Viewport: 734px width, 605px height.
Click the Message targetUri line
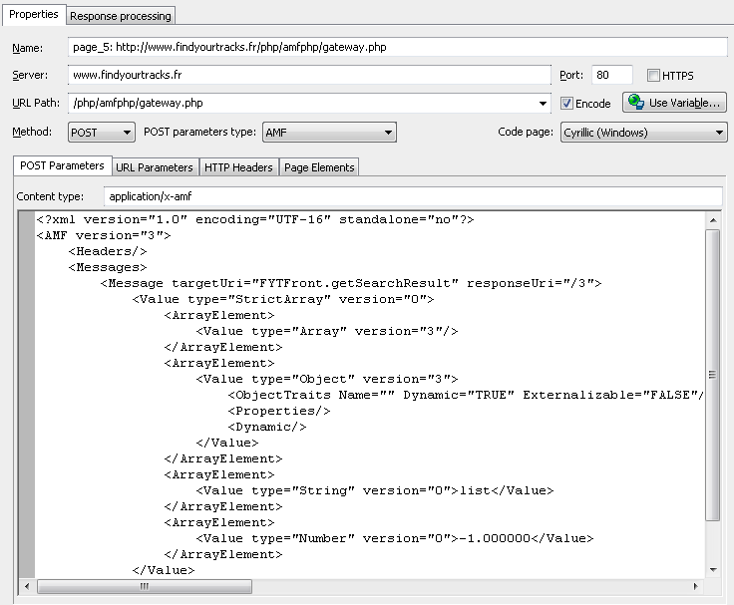(x=351, y=283)
